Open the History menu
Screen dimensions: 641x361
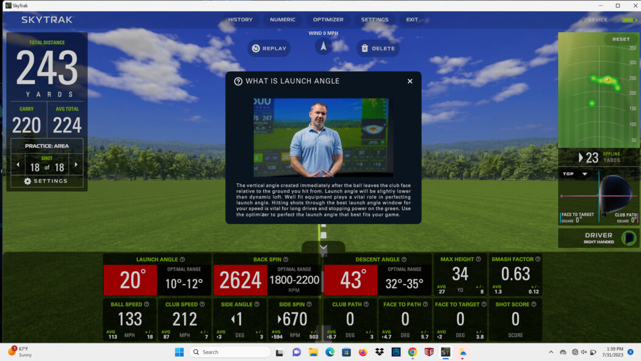click(x=240, y=20)
